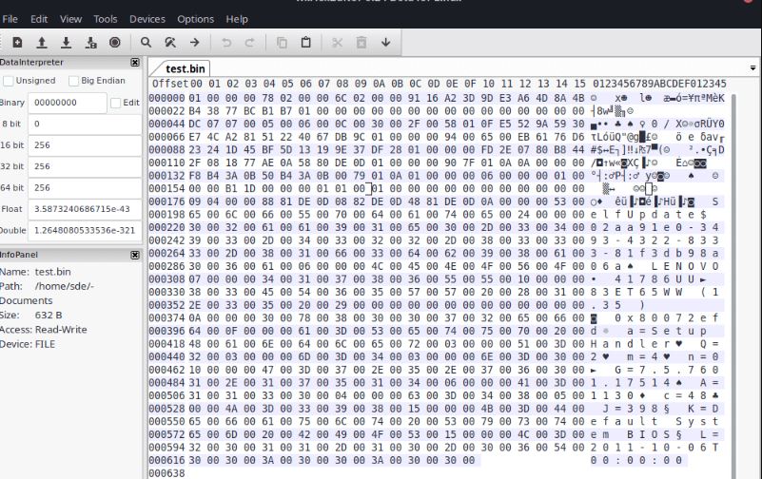This screenshot has height=479, width=762.
Task: Click the Open file upload-arrow icon
Action: click(x=42, y=43)
